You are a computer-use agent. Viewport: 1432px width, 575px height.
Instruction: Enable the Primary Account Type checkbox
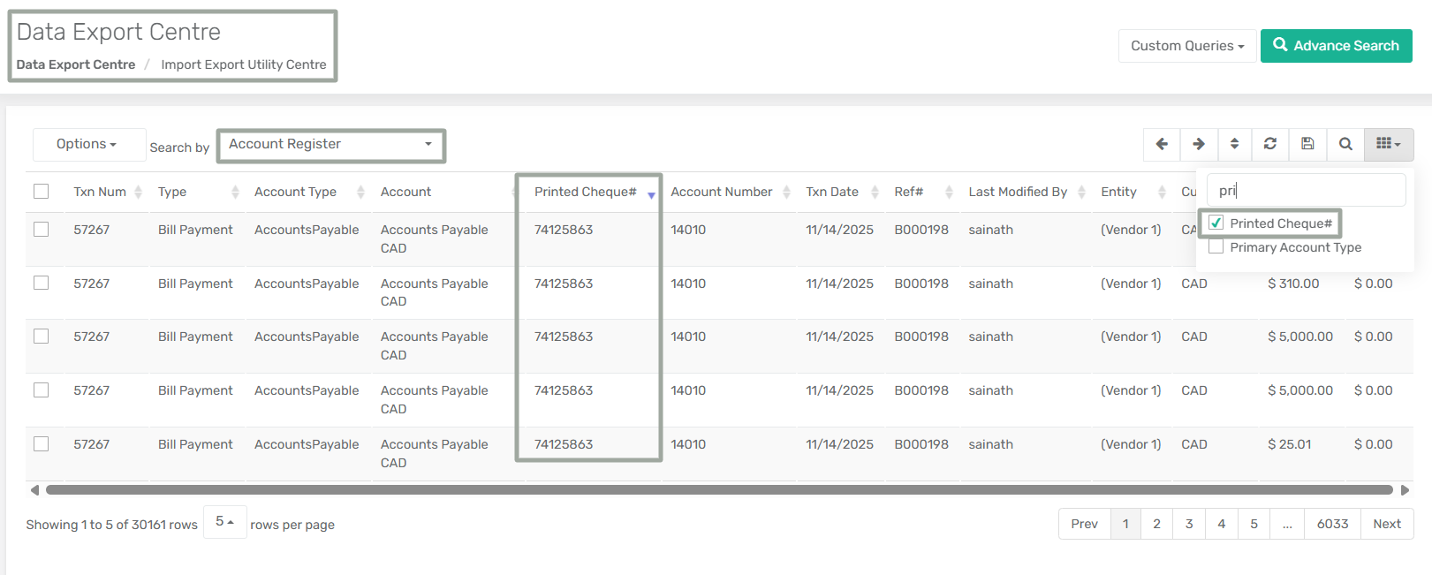(1216, 247)
